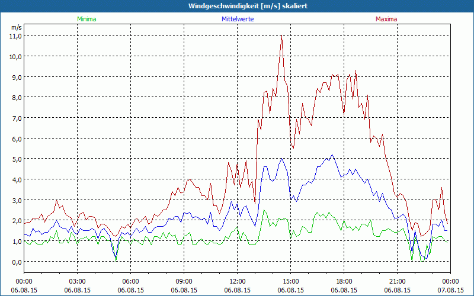Select the 10,0 y-axis label
Screen dimensions: 474x296
pos(15,56)
